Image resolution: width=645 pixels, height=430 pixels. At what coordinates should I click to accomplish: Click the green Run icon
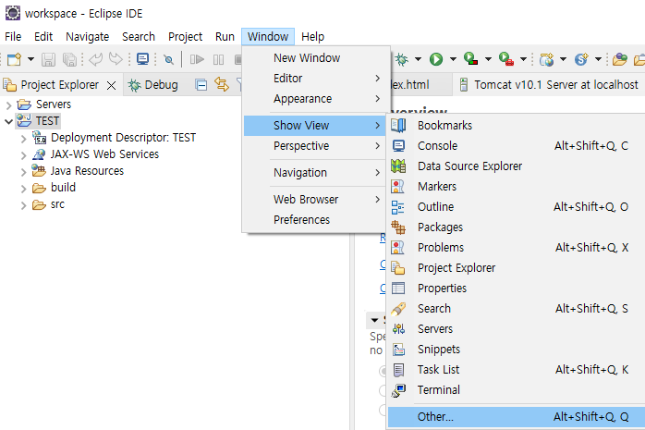(436, 60)
